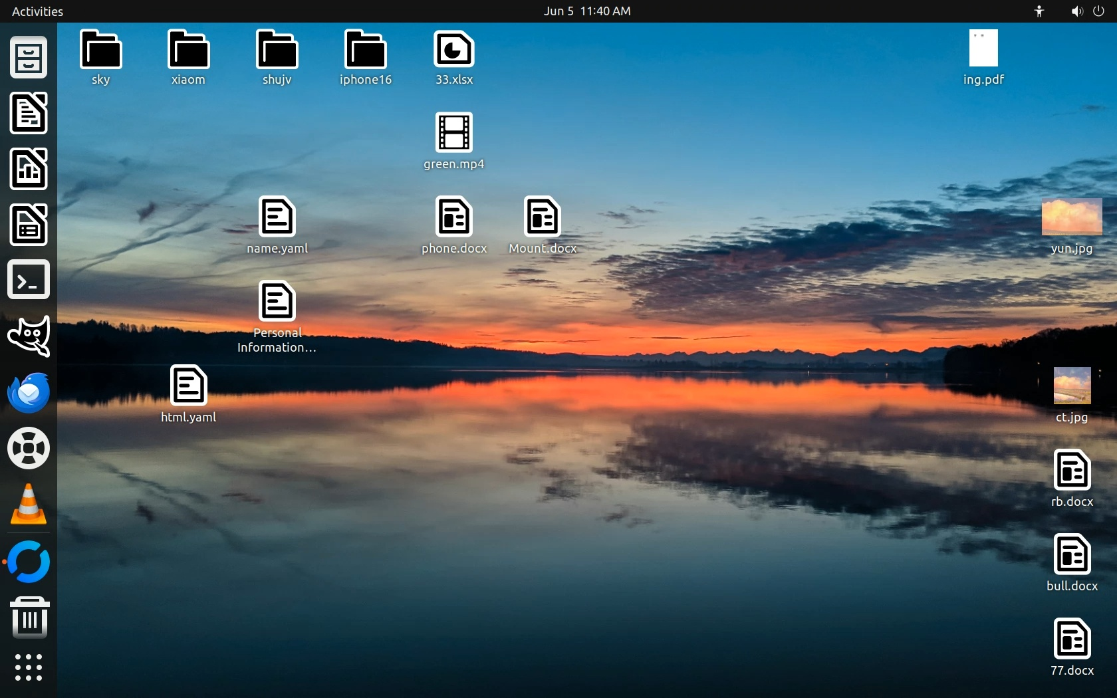Select the green.mp4 video file
Screen dimensions: 1117x698
[454, 133]
